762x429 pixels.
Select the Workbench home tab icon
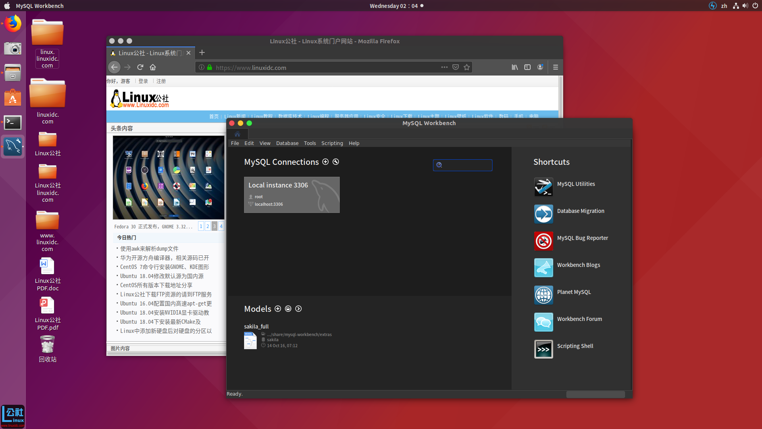237,134
